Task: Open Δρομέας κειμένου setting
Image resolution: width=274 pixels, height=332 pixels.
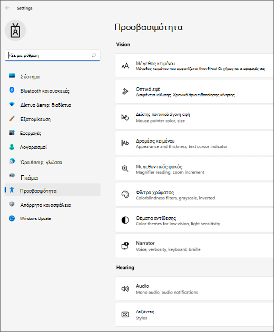Action: (x=194, y=143)
